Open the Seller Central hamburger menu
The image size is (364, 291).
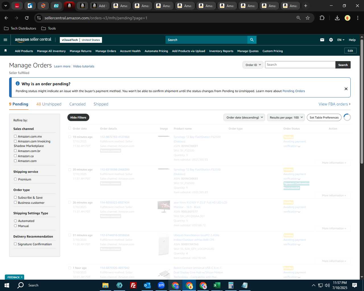[5, 40]
